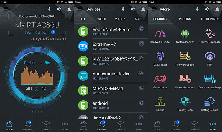Select the FEATURES tab
222x132 pixels.
pos(160,19)
